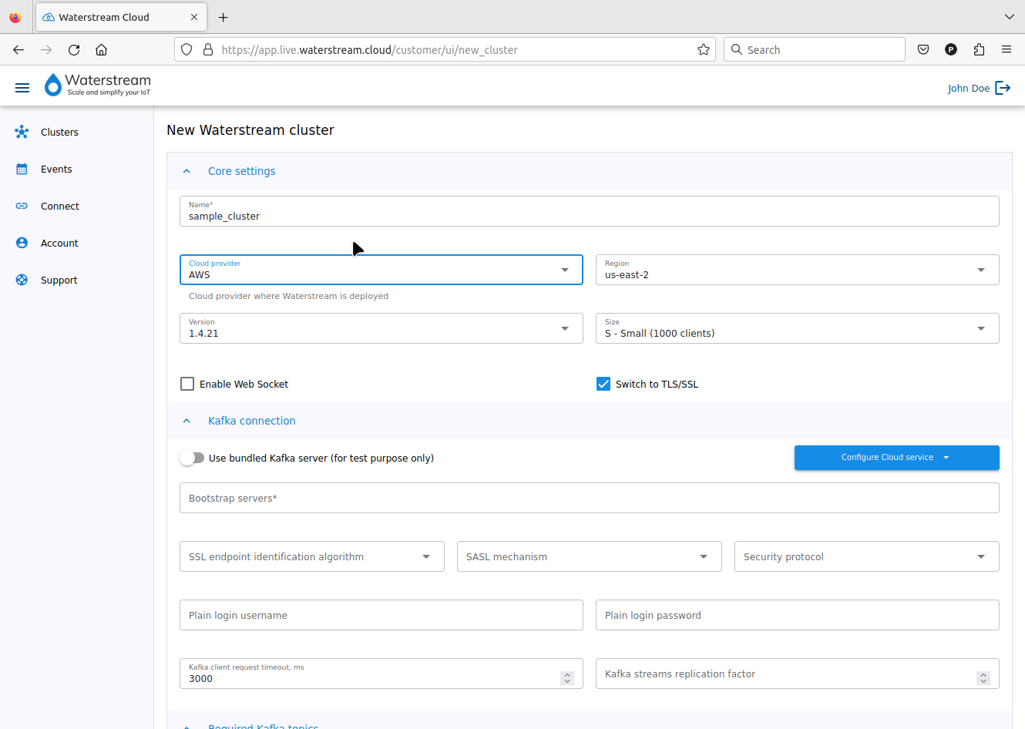Open the Cloud provider dropdown
Viewport: 1025px width, 729px height.
click(381, 270)
